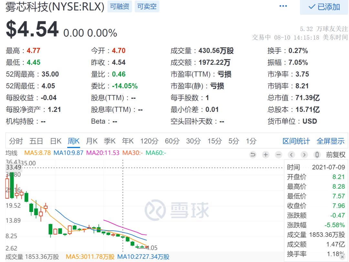Click the chart reset undo arrow icon
The image size is (349, 262).
(253, 154)
